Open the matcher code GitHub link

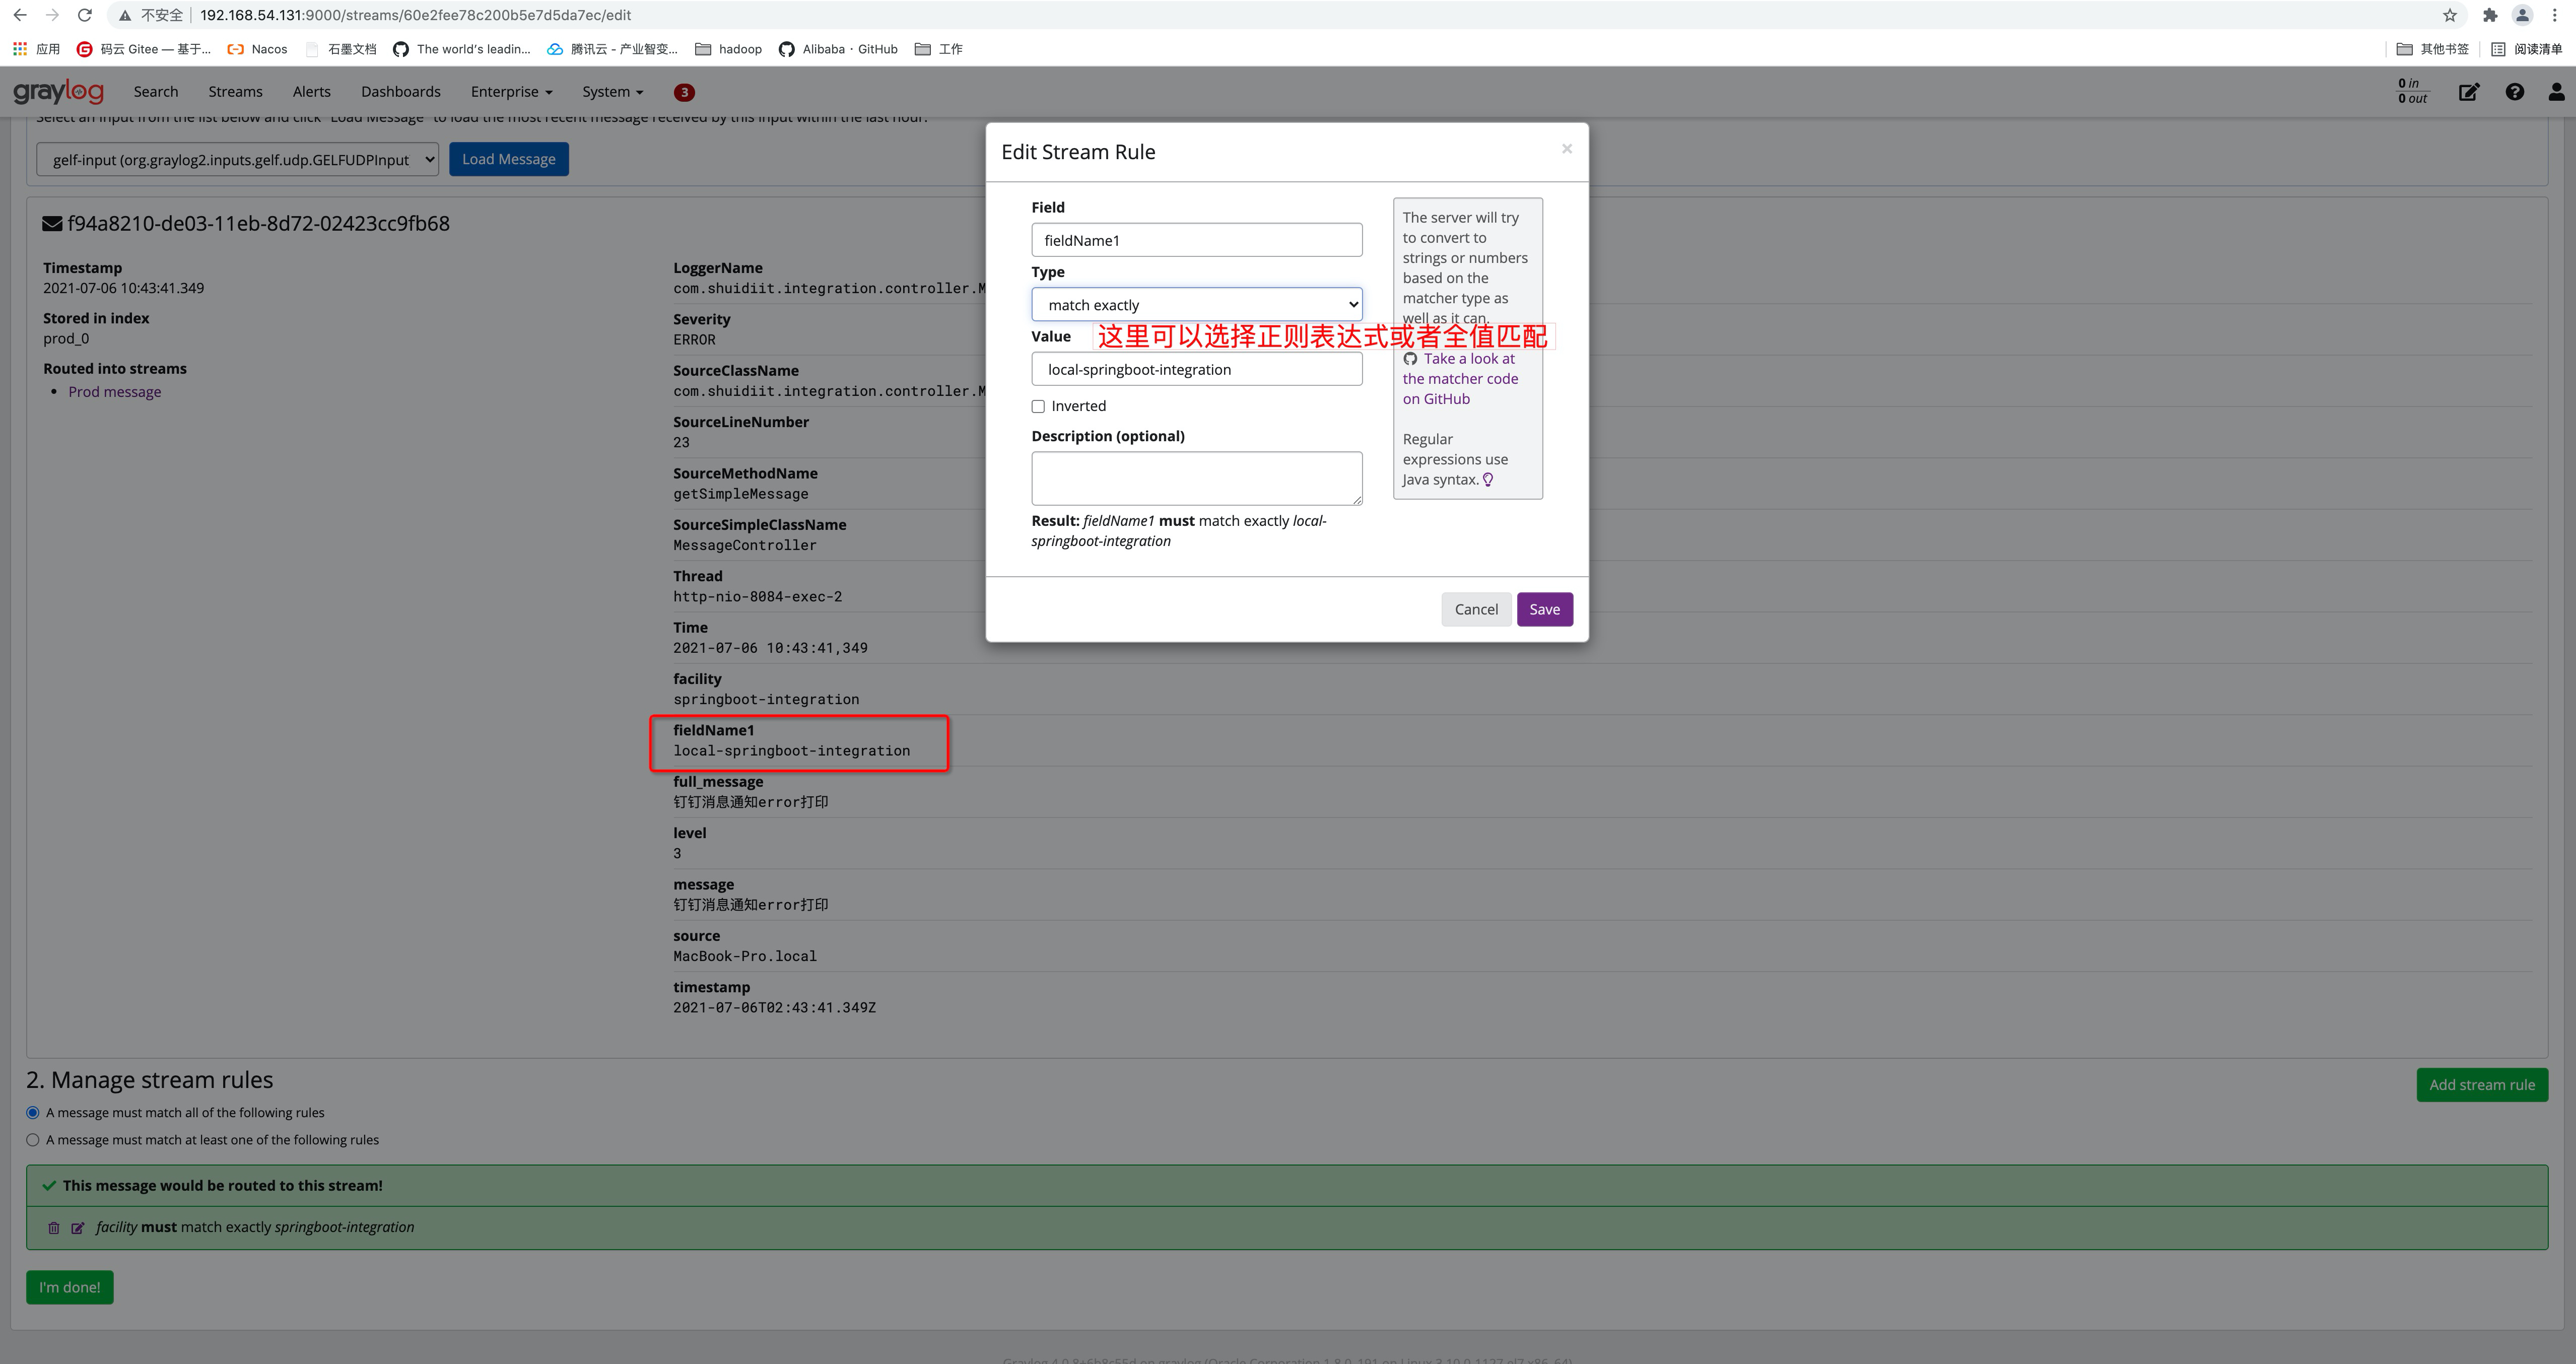(1461, 378)
